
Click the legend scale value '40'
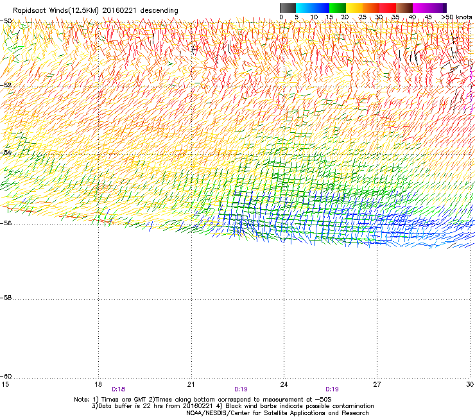pyautogui.click(x=412, y=17)
